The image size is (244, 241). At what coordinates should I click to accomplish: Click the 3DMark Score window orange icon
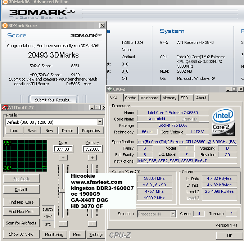[5, 26]
